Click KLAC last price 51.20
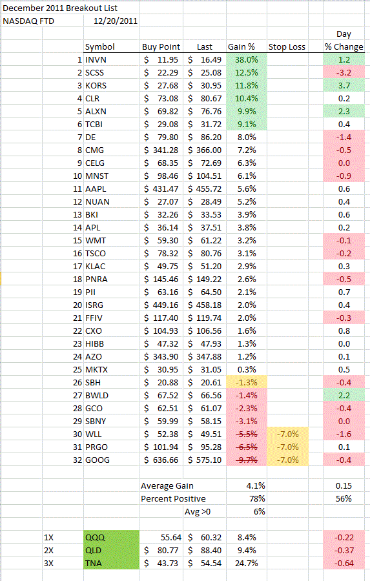This screenshot has height=581, width=370. coord(205,267)
